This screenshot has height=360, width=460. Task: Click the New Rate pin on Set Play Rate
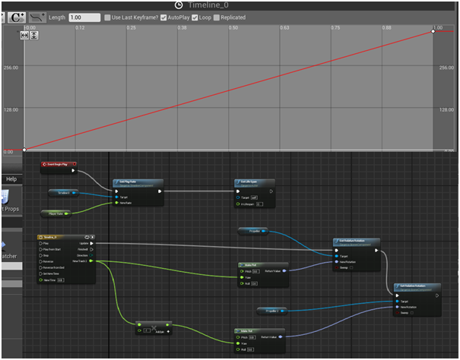tap(117, 203)
